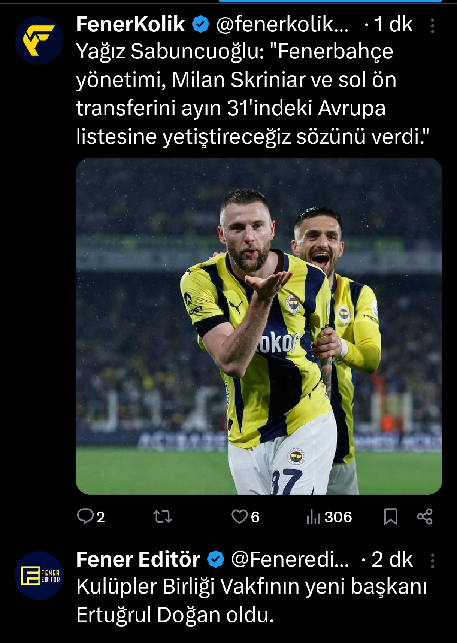Image resolution: width=457 pixels, height=643 pixels.
Task: Reply to the FenerKolik tweet
Action: 91,517
